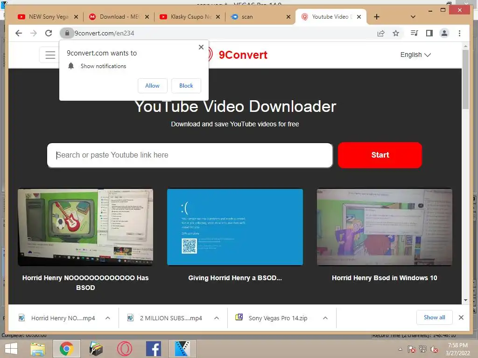
Task: Open downloaded Sony Vegas Pro 14.zip
Action: pos(272,318)
